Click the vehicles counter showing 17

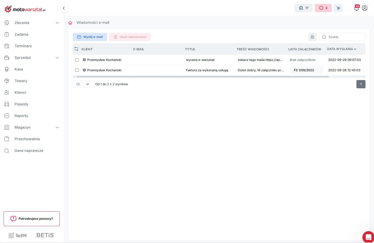pyautogui.click(x=303, y=8)
